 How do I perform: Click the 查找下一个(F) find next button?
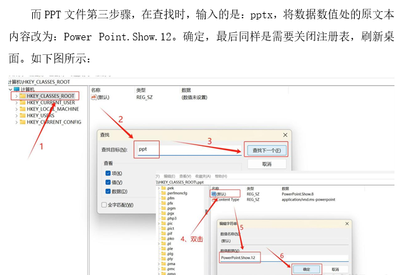(x=266, y=150)
